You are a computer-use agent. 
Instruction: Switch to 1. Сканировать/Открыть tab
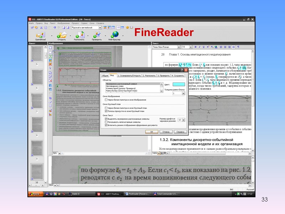(x=129, y=76)
